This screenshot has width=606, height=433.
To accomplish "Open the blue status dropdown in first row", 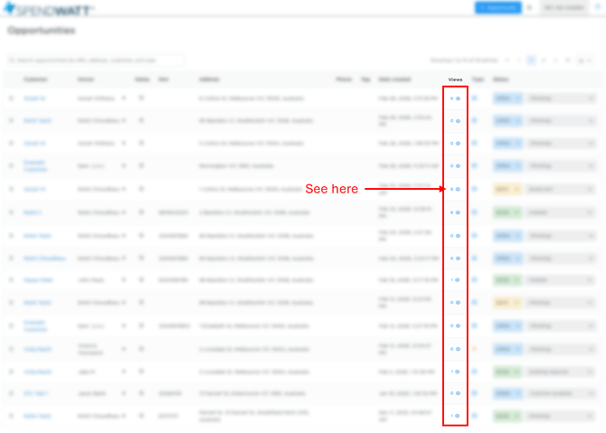I will tap(507, 99).
